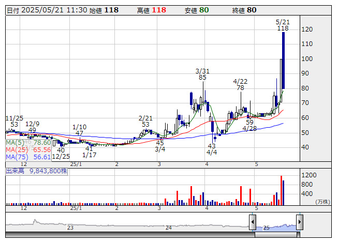Viewport: 338px width, 243px height.
Task: Click the left range handle arrow
Action: (253, 222)
